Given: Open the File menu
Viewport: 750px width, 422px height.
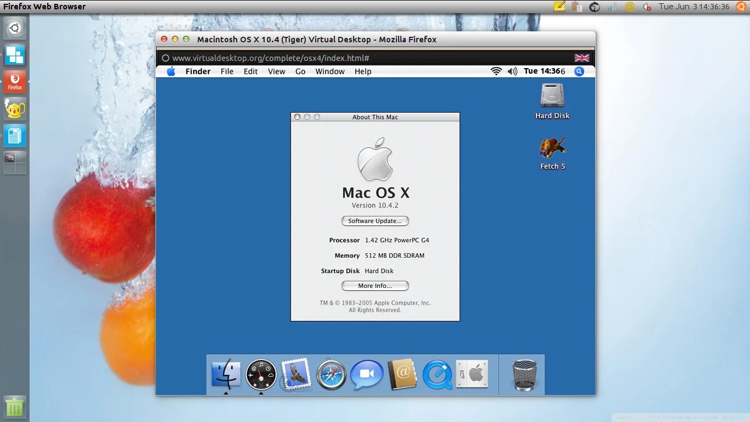Looking at the screenshot, I should pyautogui.click(x=227, y=71).
